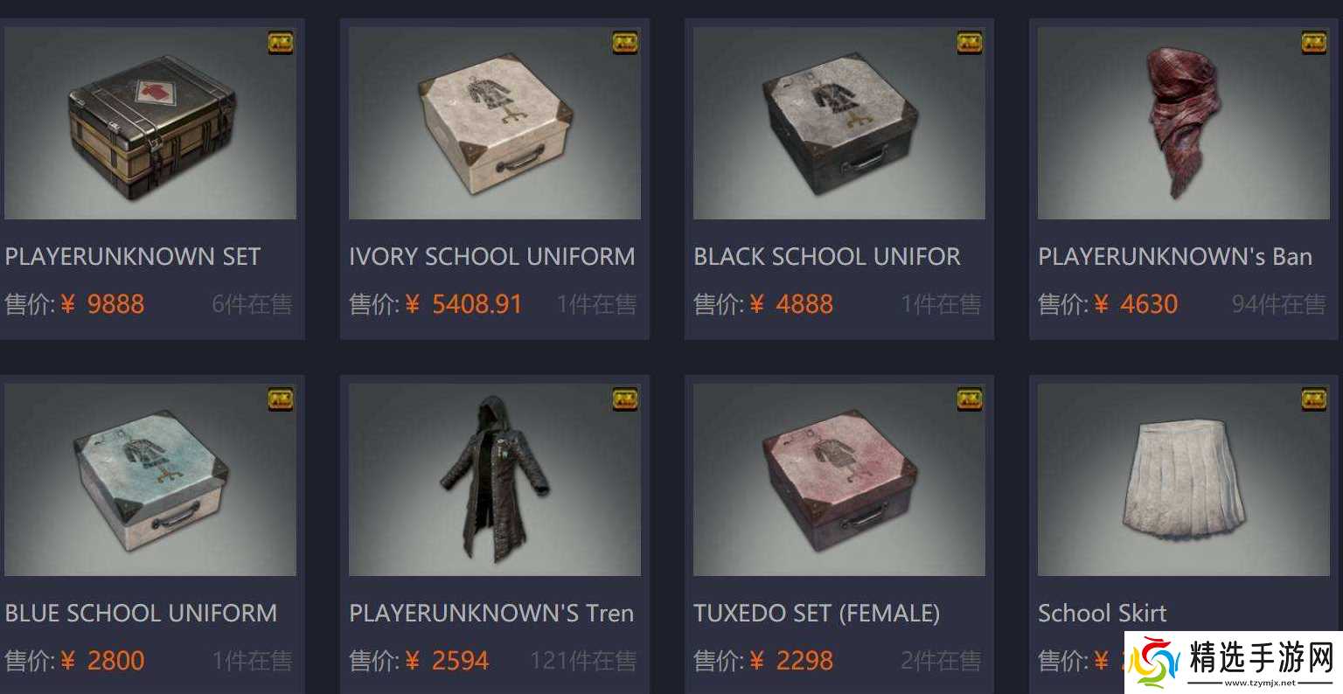Image resolution: width=1343 pixels, height=694 pixels.
Task: Open the pink tuxedo set box image
Action: tap(839, 480)
